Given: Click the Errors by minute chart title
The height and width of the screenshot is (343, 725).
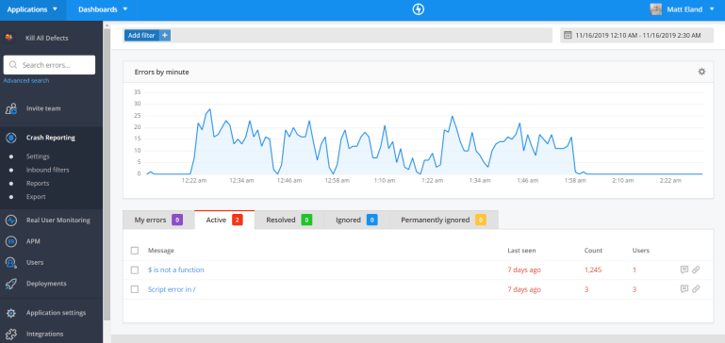Looking at the screenshot, I should 161,73.
